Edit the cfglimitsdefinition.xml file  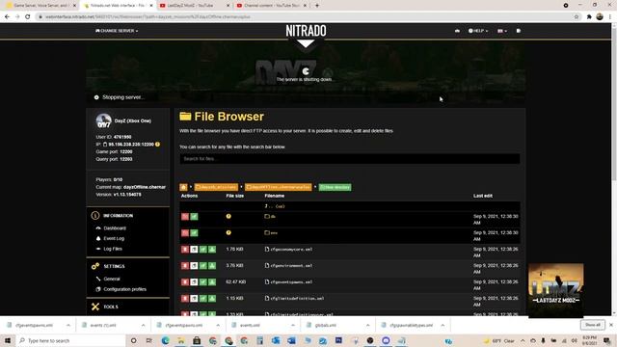coord(203,299)
